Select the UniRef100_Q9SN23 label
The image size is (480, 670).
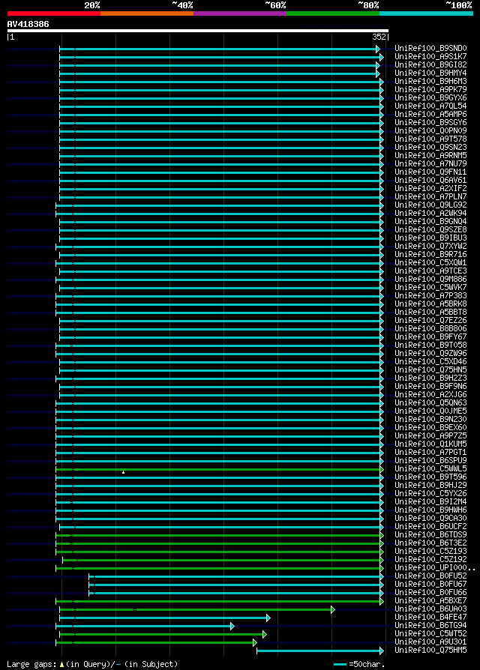430,148
